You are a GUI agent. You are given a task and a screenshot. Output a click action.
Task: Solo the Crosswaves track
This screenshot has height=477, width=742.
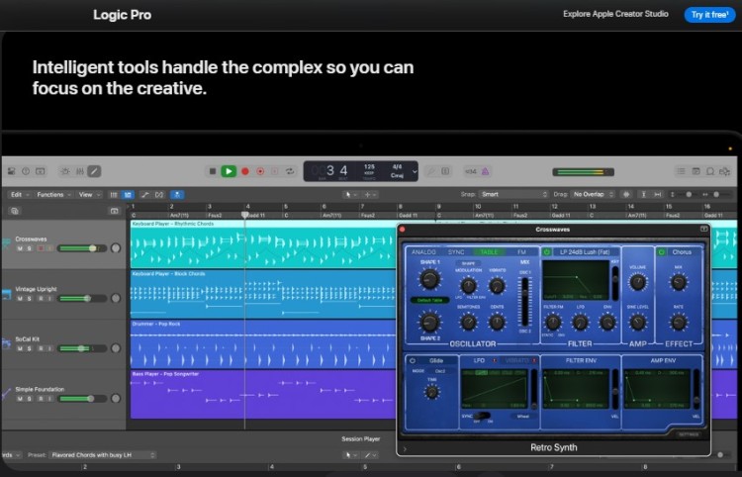point(30,248)
